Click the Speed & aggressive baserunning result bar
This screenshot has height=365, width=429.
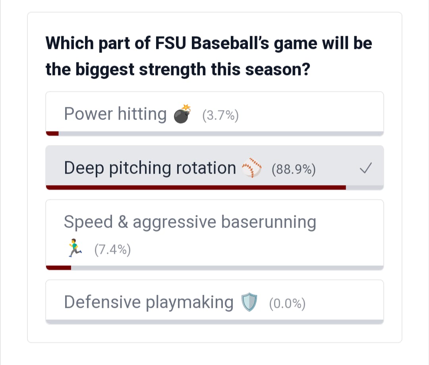click(x=58, y=268)
